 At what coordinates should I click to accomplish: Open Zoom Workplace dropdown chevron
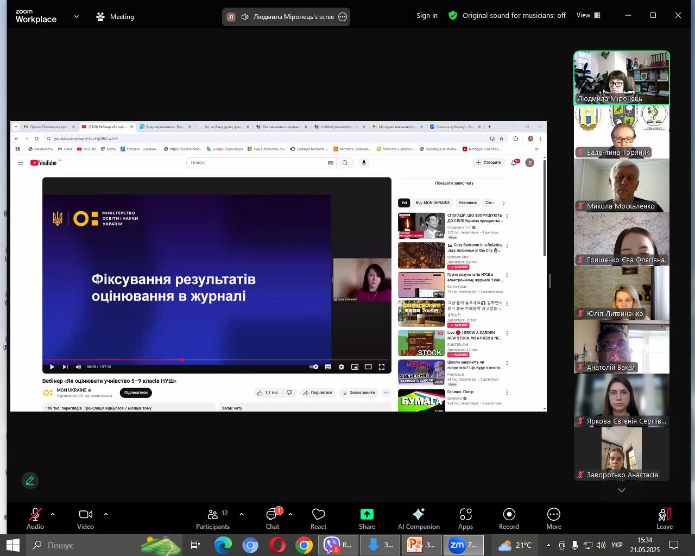pos(77,16)
